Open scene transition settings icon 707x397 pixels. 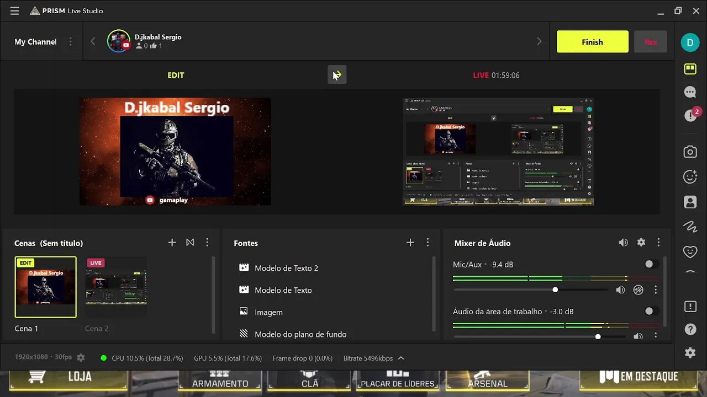[190, 243]
